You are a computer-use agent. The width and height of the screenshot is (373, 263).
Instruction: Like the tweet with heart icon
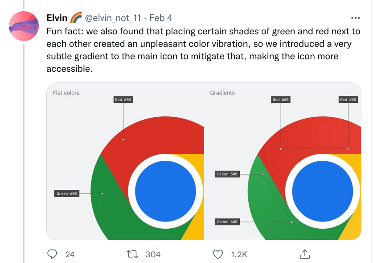[218, 254]
